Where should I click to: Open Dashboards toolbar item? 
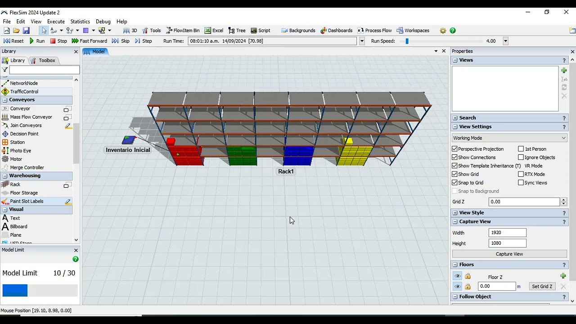tap(336, 31)
